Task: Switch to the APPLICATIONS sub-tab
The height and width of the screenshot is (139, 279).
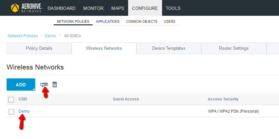Action: point(108,21)
